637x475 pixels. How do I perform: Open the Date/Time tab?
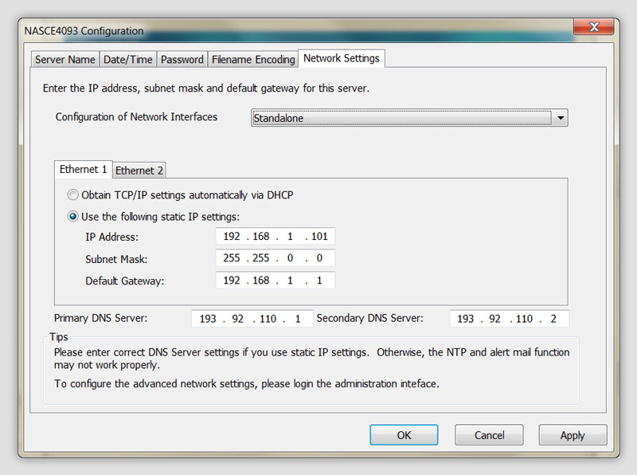click(x=128, y=59)
